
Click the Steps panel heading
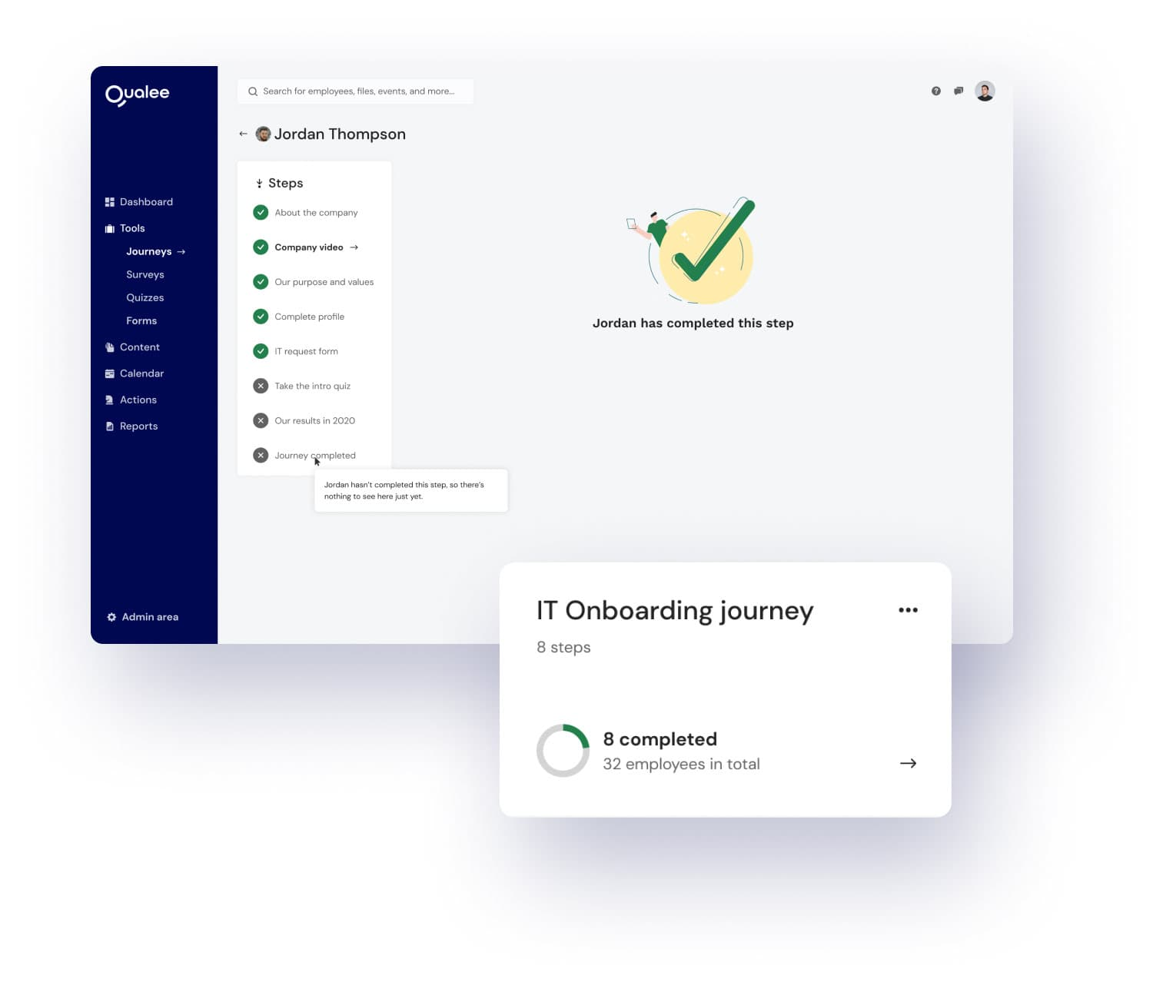click(x=285, y=184)
